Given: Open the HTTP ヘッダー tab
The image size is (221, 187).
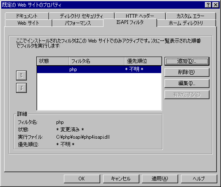Looking at the screenshot, I should click(140, 16).
